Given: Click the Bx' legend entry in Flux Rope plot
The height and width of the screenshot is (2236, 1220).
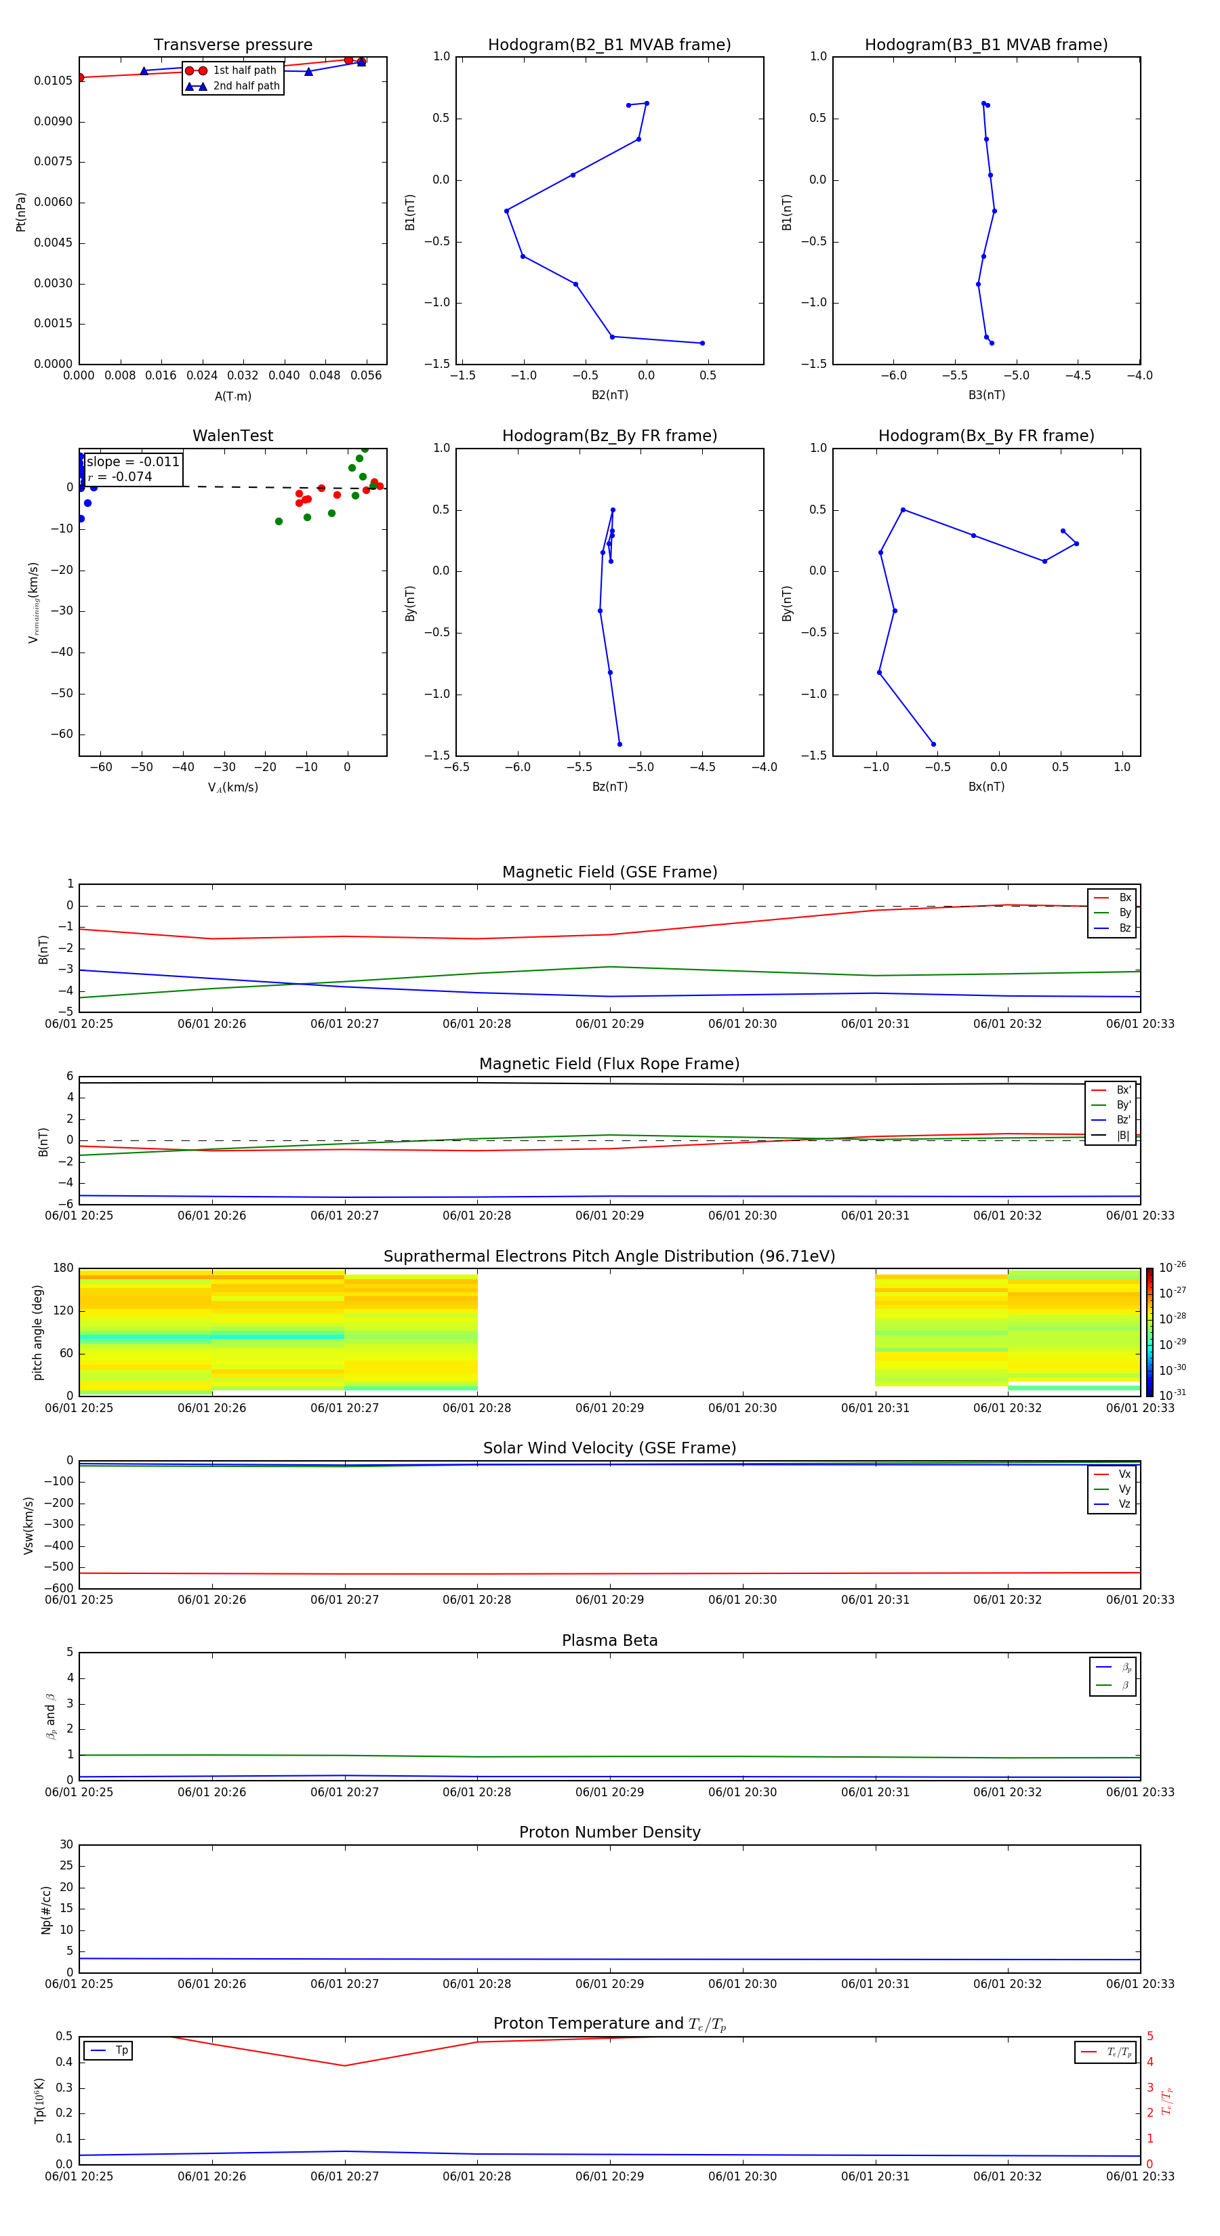Looking at the screenshot, I should [x=1111, y=1090].
